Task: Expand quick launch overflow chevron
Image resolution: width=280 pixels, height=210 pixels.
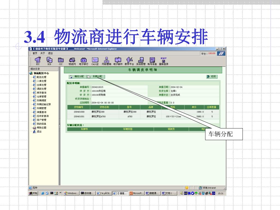Action: click(x=60, y=193)
